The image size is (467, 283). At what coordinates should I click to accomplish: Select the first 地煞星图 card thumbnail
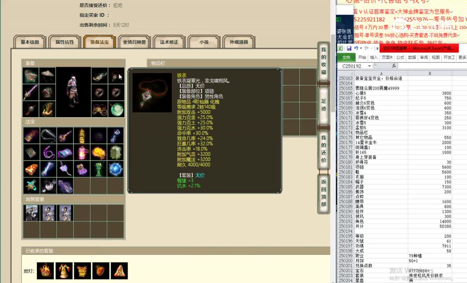[x=31, y=213]
